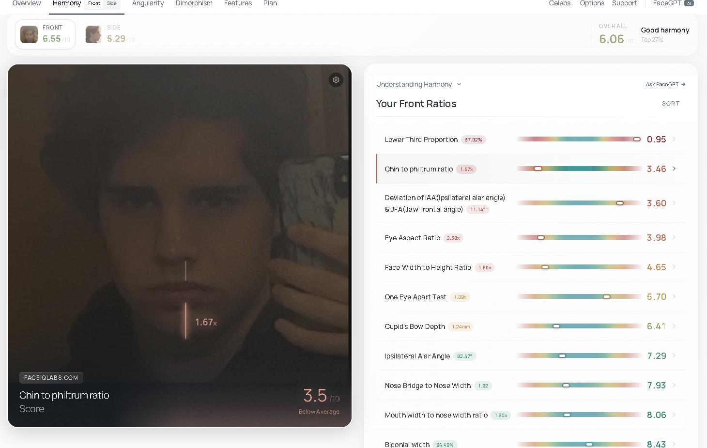
Task: Open image settings gear icon
Action: 336,80
